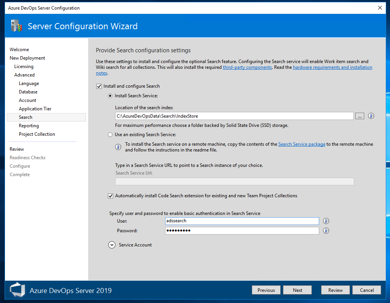390x303 pixels.
Task: Open the Reporting configuration page
Action: (29, 126)
